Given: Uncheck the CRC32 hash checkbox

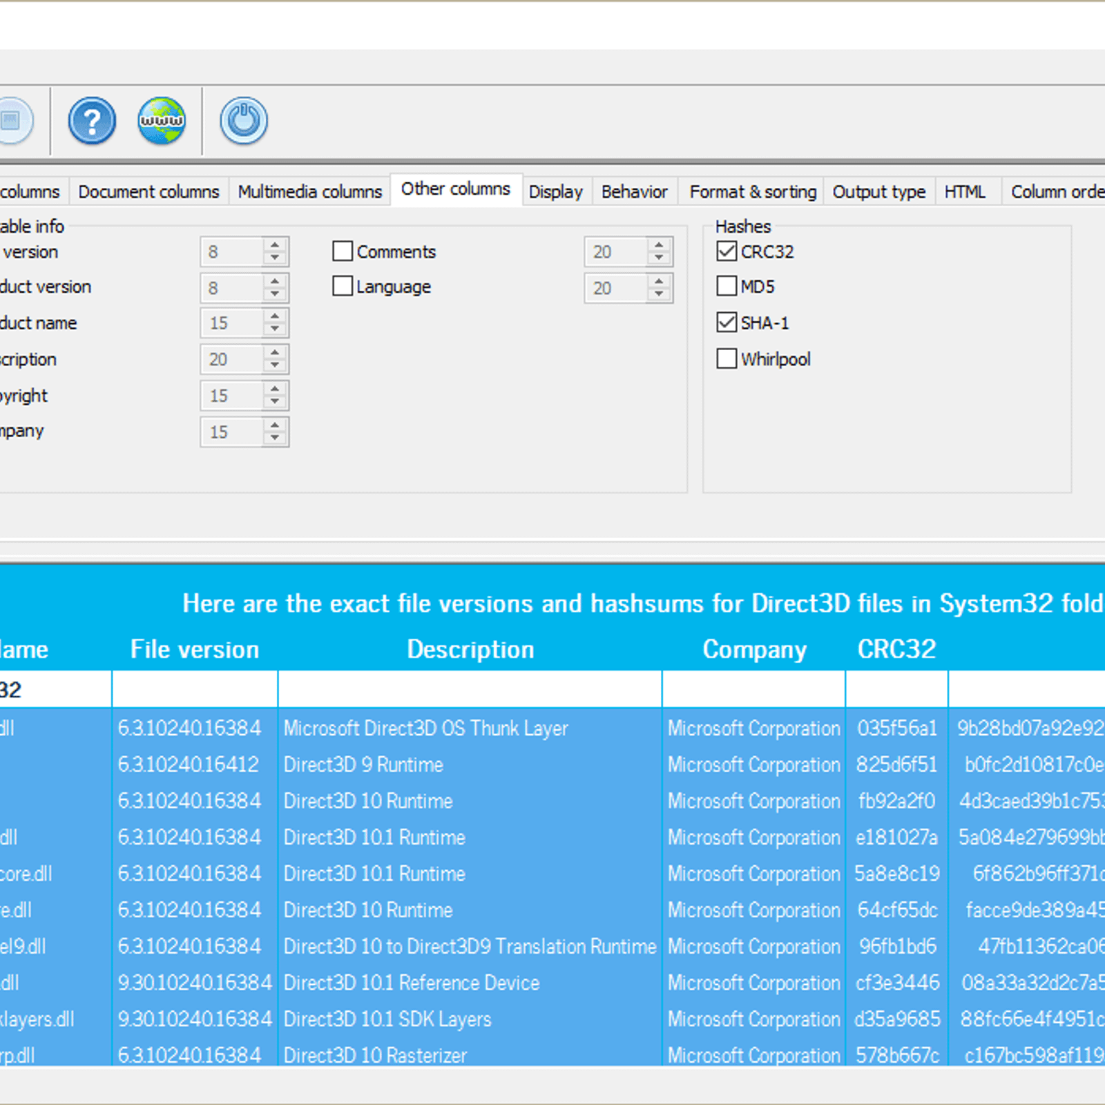Looking at the screenshot, I should point(727,251).
